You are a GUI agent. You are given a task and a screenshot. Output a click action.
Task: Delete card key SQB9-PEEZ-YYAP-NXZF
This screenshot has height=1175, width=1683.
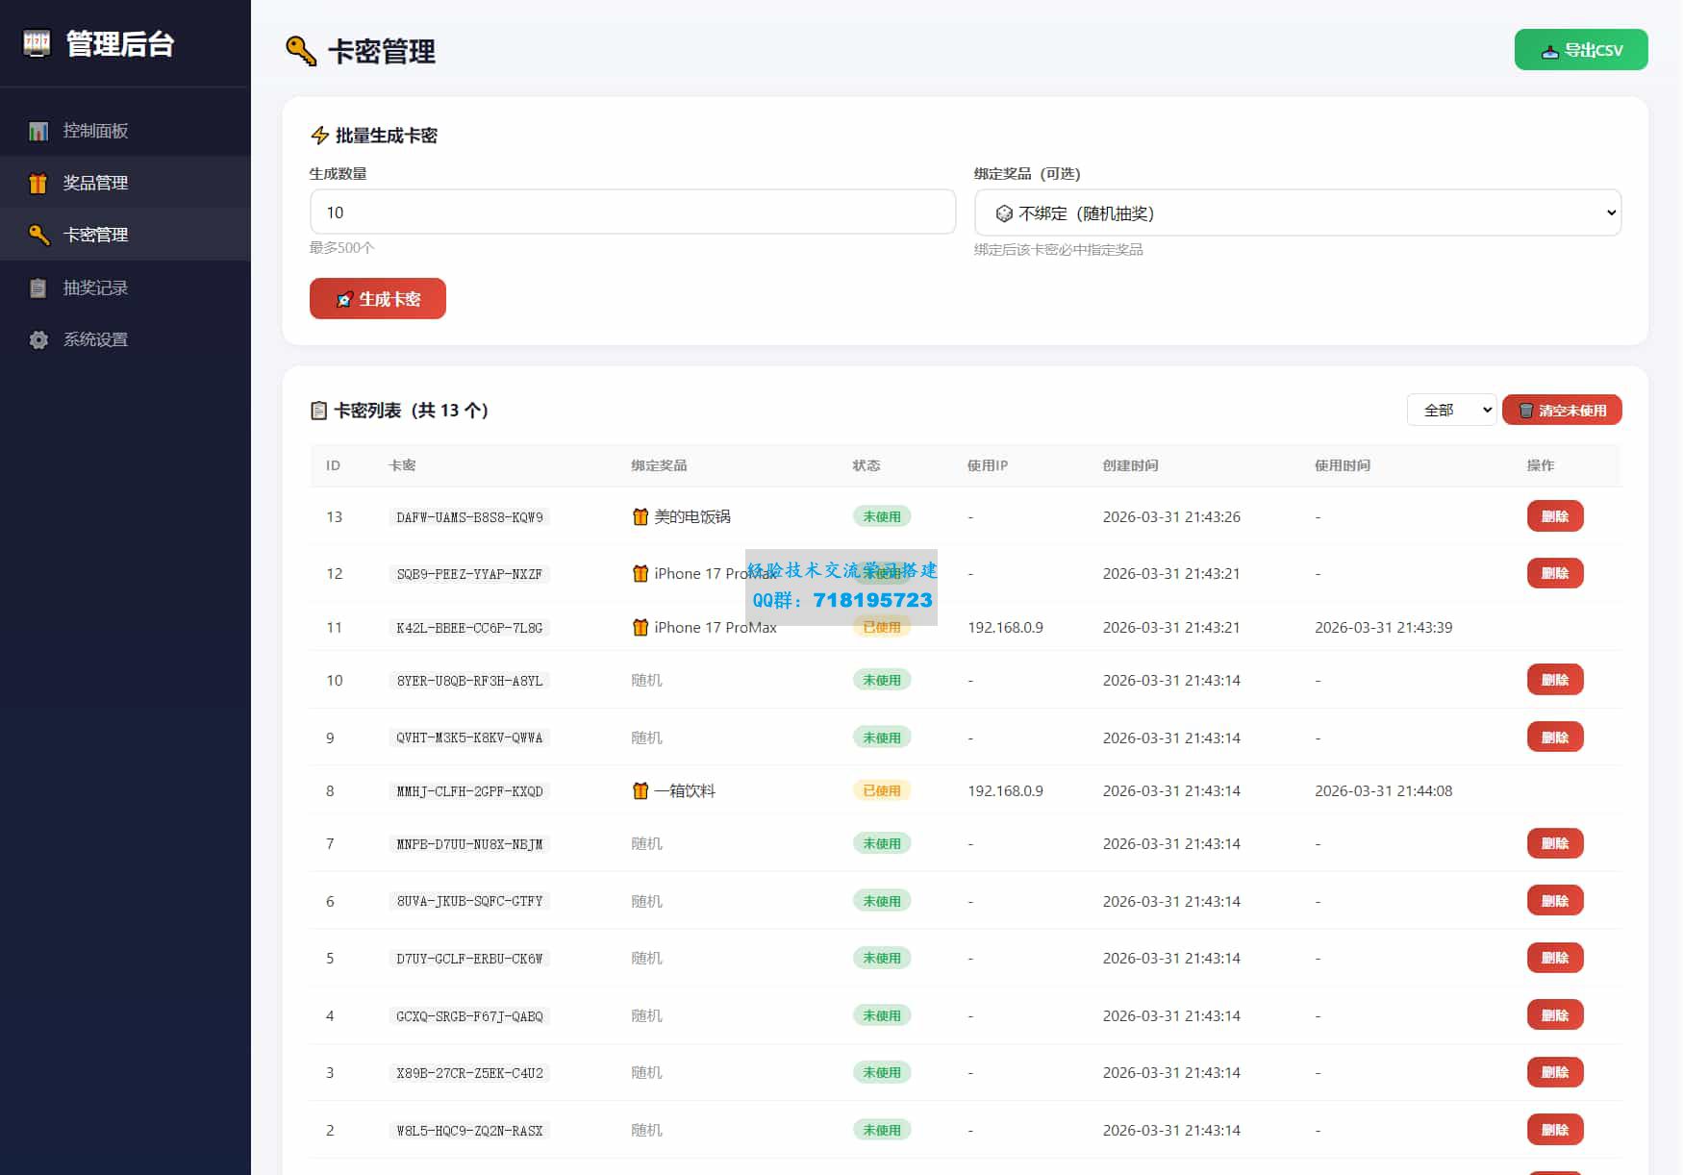tap(1555, 573)
